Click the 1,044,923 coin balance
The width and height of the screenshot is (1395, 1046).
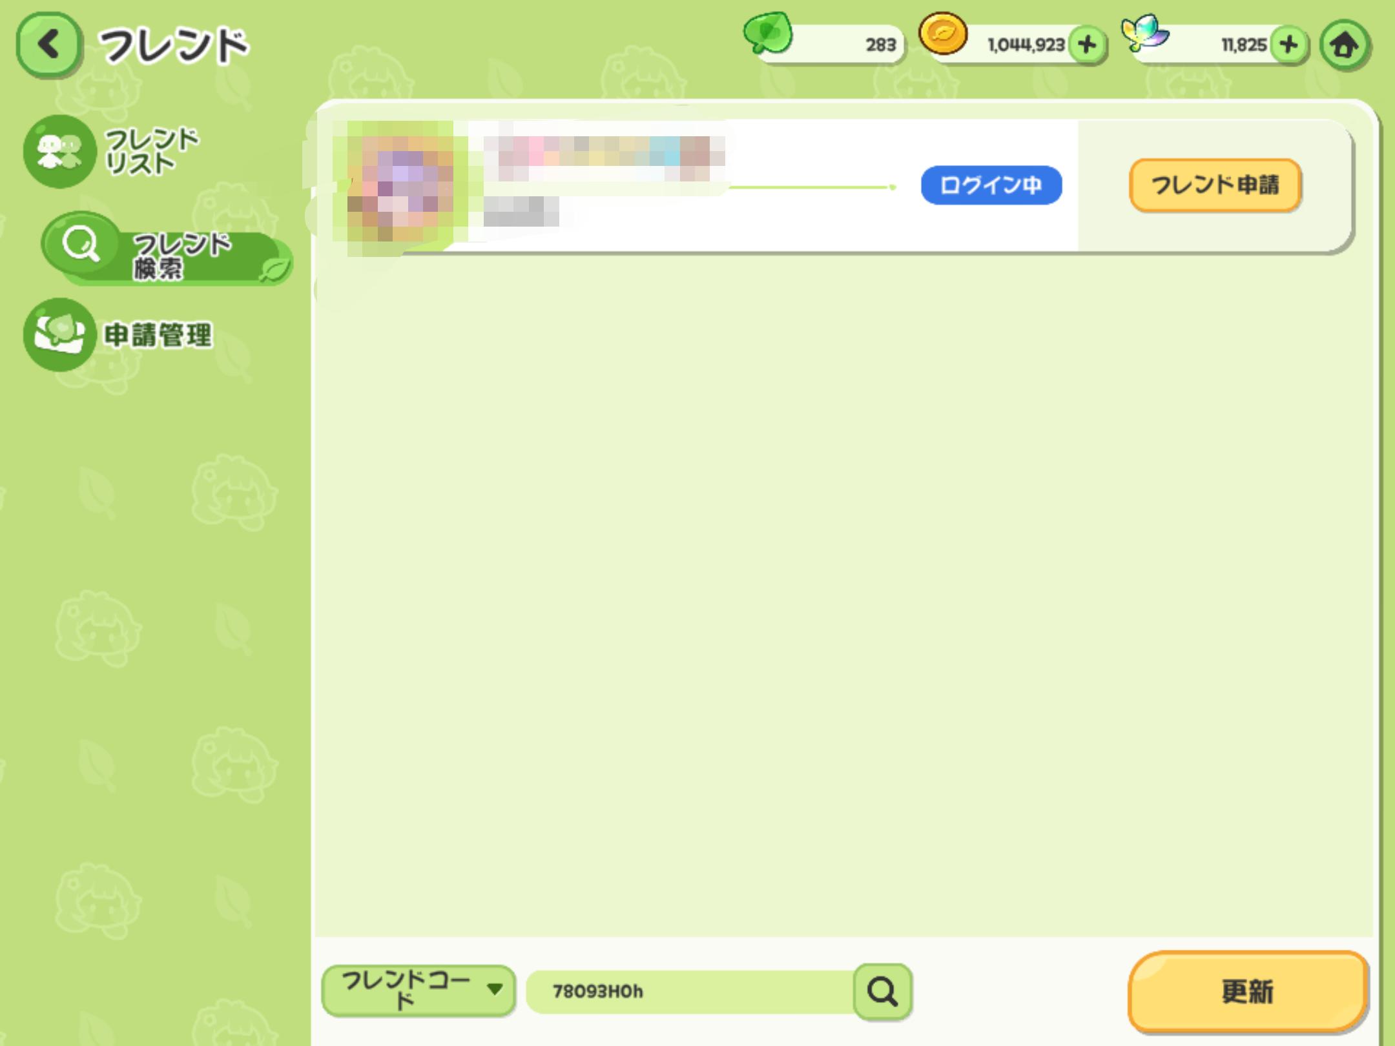coord(1026,45)
